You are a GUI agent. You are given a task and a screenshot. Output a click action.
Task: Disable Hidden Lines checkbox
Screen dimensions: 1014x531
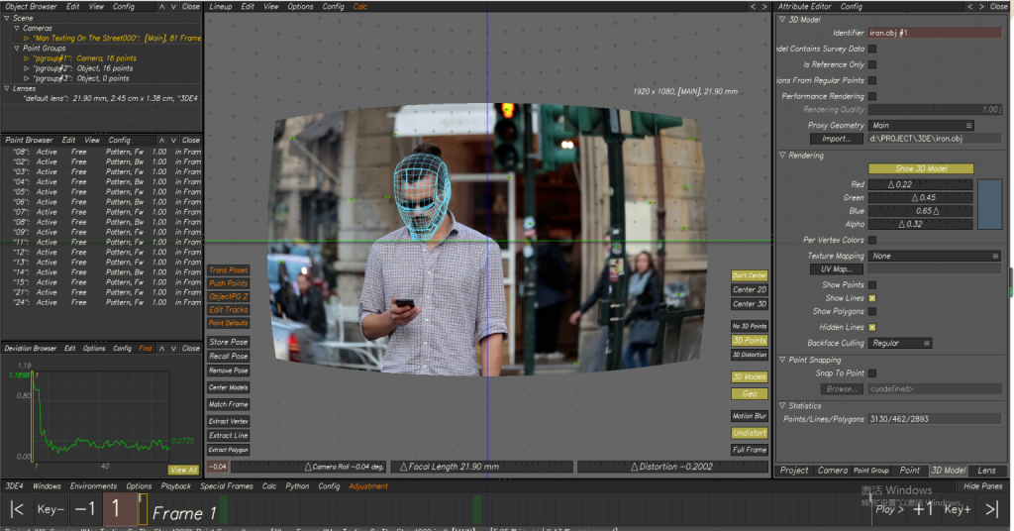coord(872,327)
